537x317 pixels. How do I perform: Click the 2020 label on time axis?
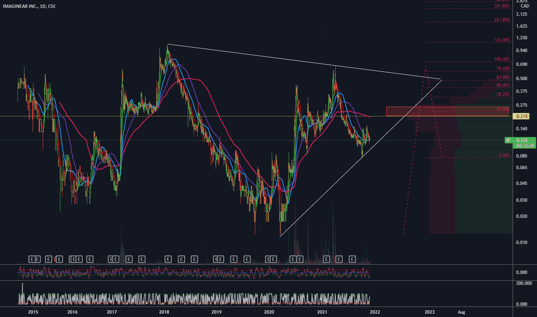point(269,312)
